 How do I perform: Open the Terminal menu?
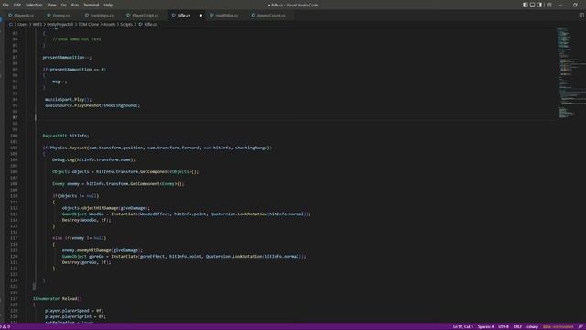tap(92, 5)
